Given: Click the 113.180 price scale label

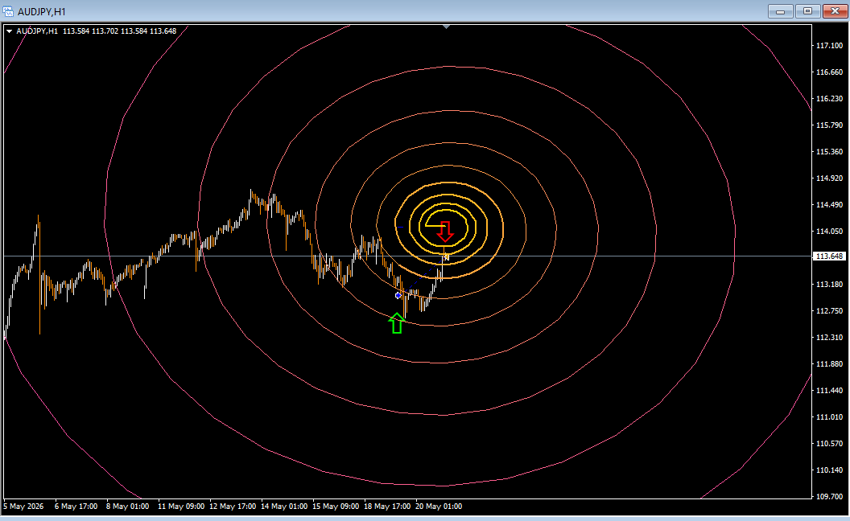Looking at the screenshot, I should pyautogui.click(x=829, y=285).
